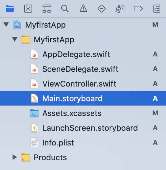
Task: Click the Swift icon of SceneDelegate.swift
Action: (x=34, y=69)
